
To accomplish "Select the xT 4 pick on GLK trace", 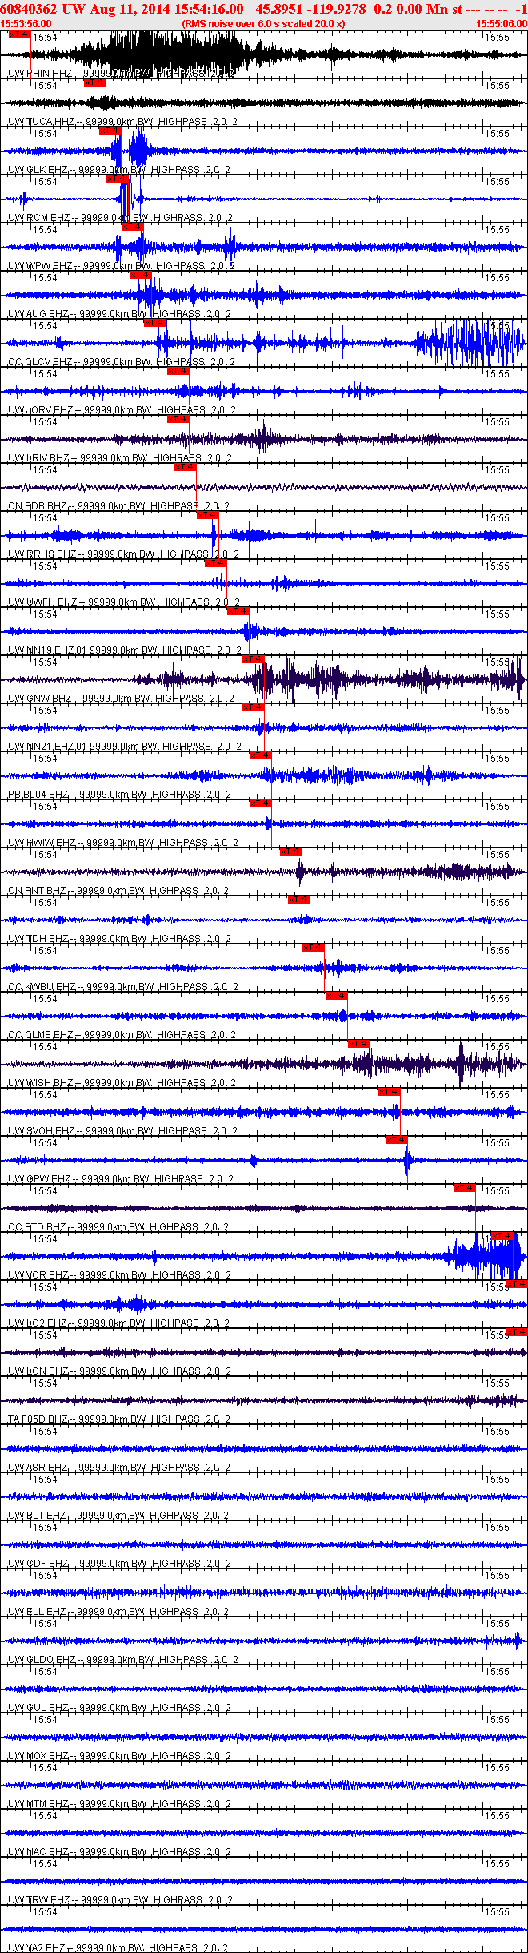I will click(110, 131).
